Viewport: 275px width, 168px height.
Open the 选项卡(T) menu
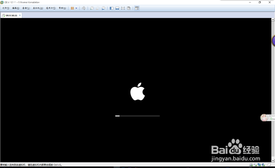[x=51, y=8]
